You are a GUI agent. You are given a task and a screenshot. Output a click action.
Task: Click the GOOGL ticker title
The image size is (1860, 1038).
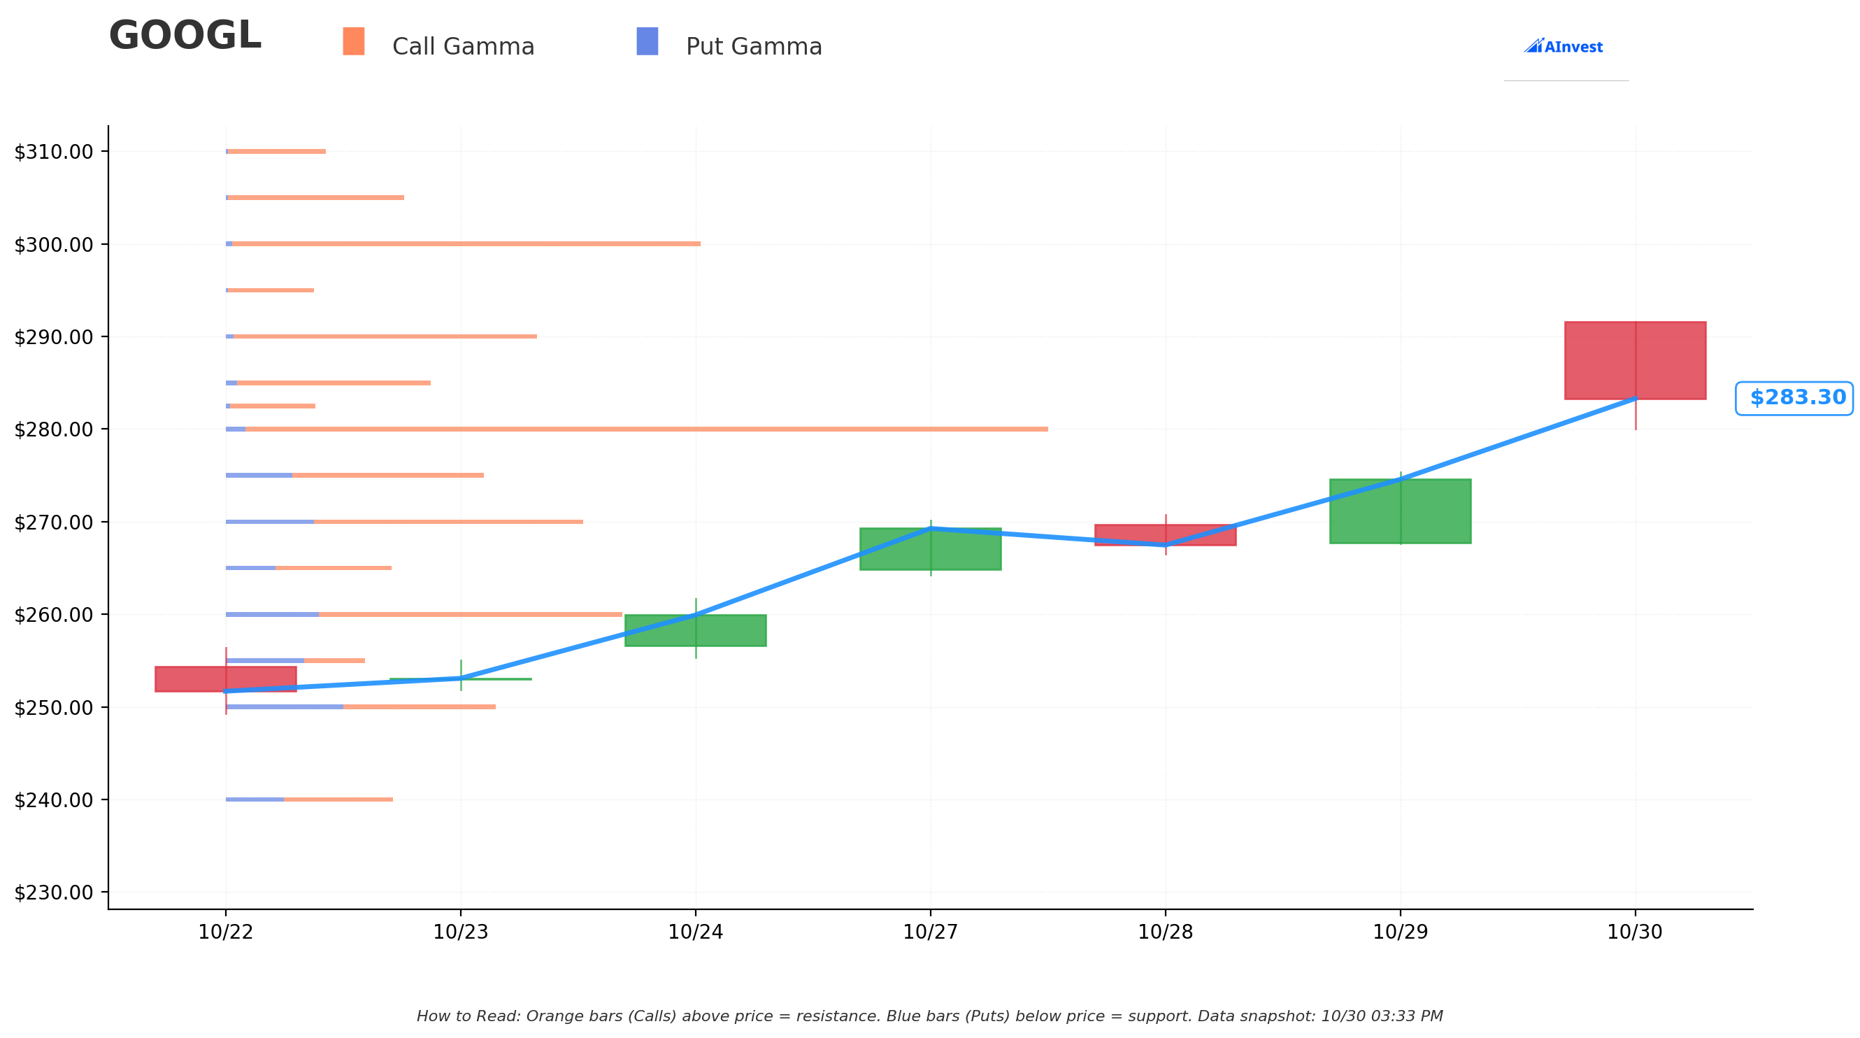[185, 36]
